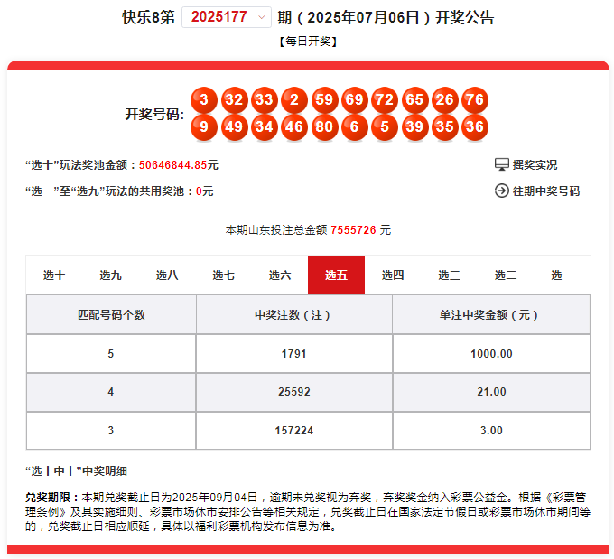
Task: Click the red ball numbered 59
Action: point(324,100)
